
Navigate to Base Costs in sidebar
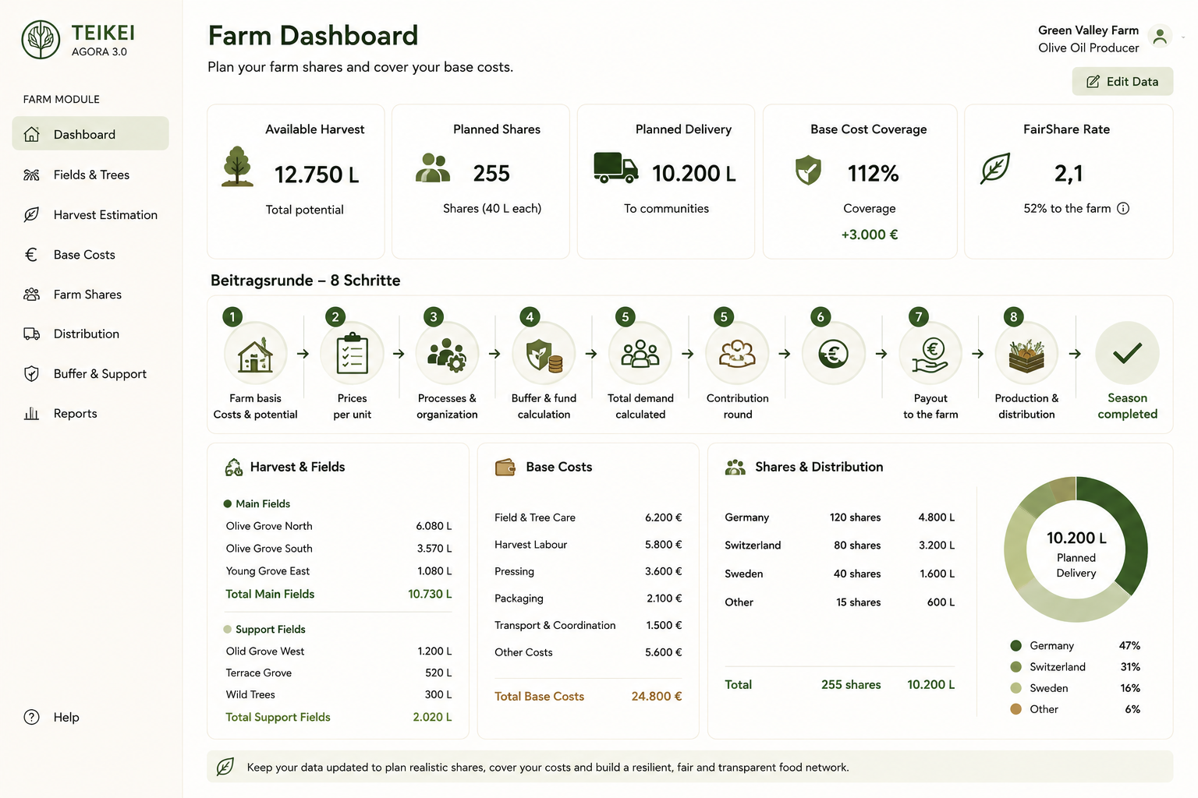pos(90,254)
